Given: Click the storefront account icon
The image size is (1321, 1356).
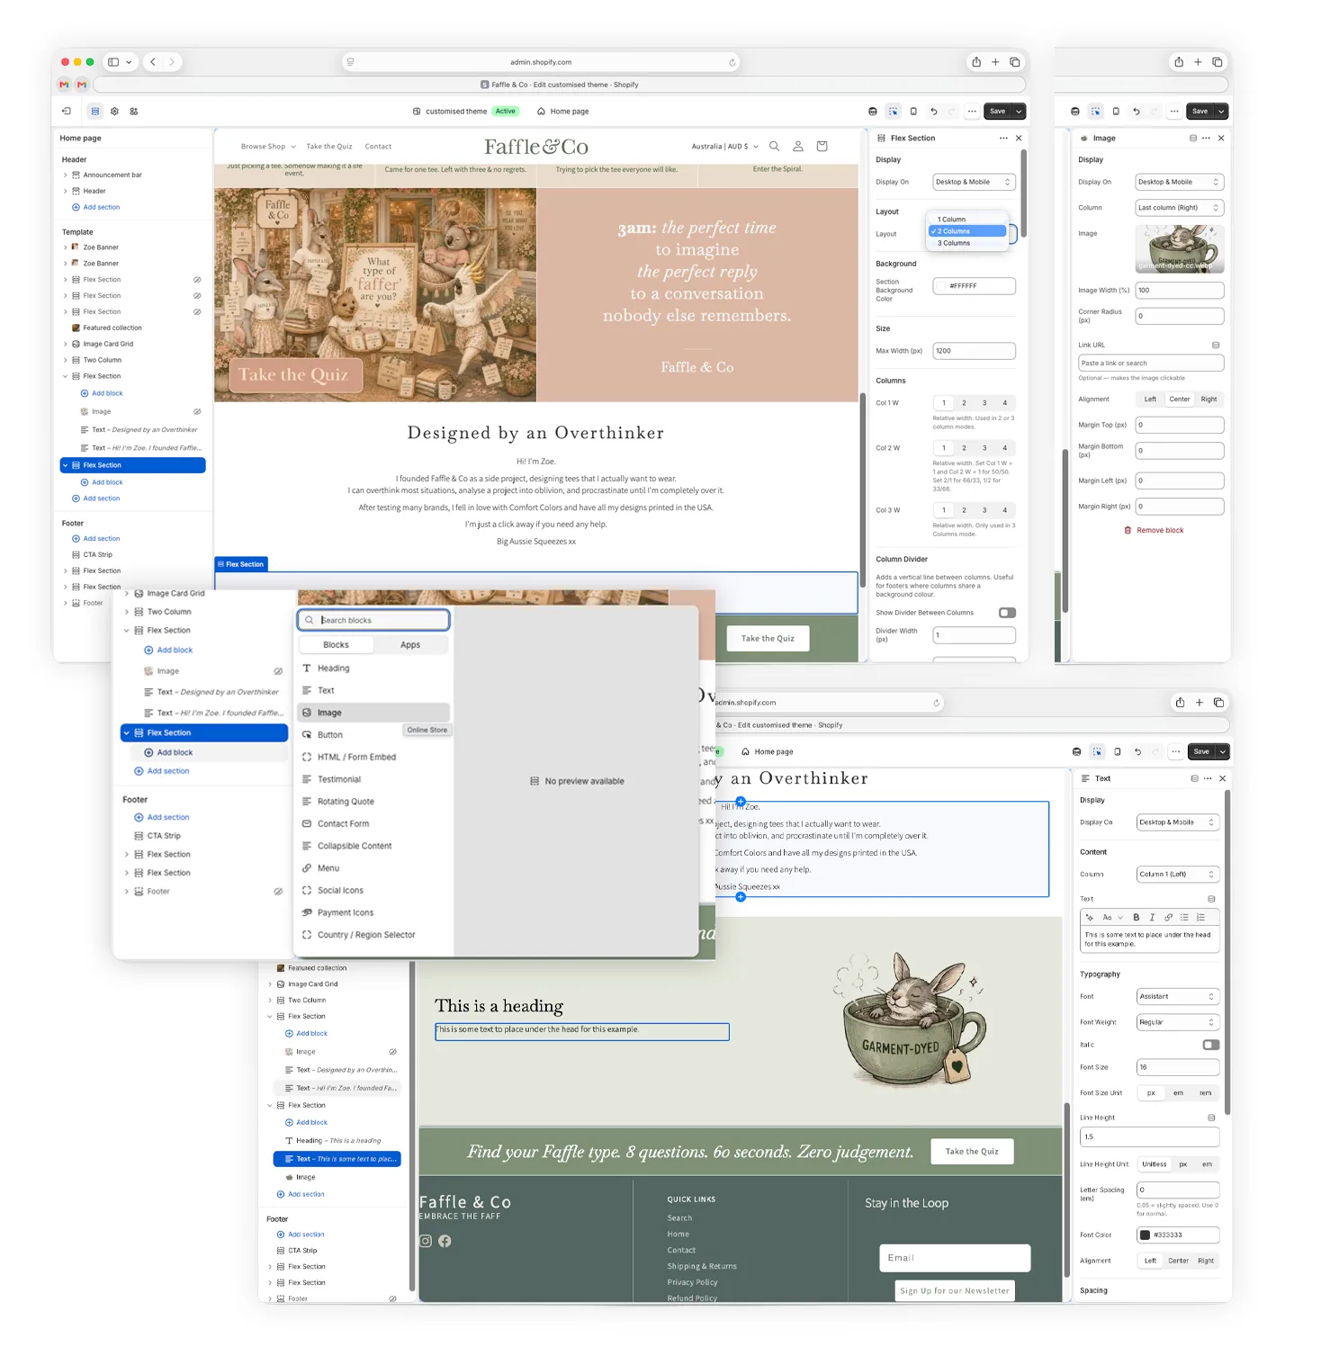Looking at the screenshot, I should [797, 146].
